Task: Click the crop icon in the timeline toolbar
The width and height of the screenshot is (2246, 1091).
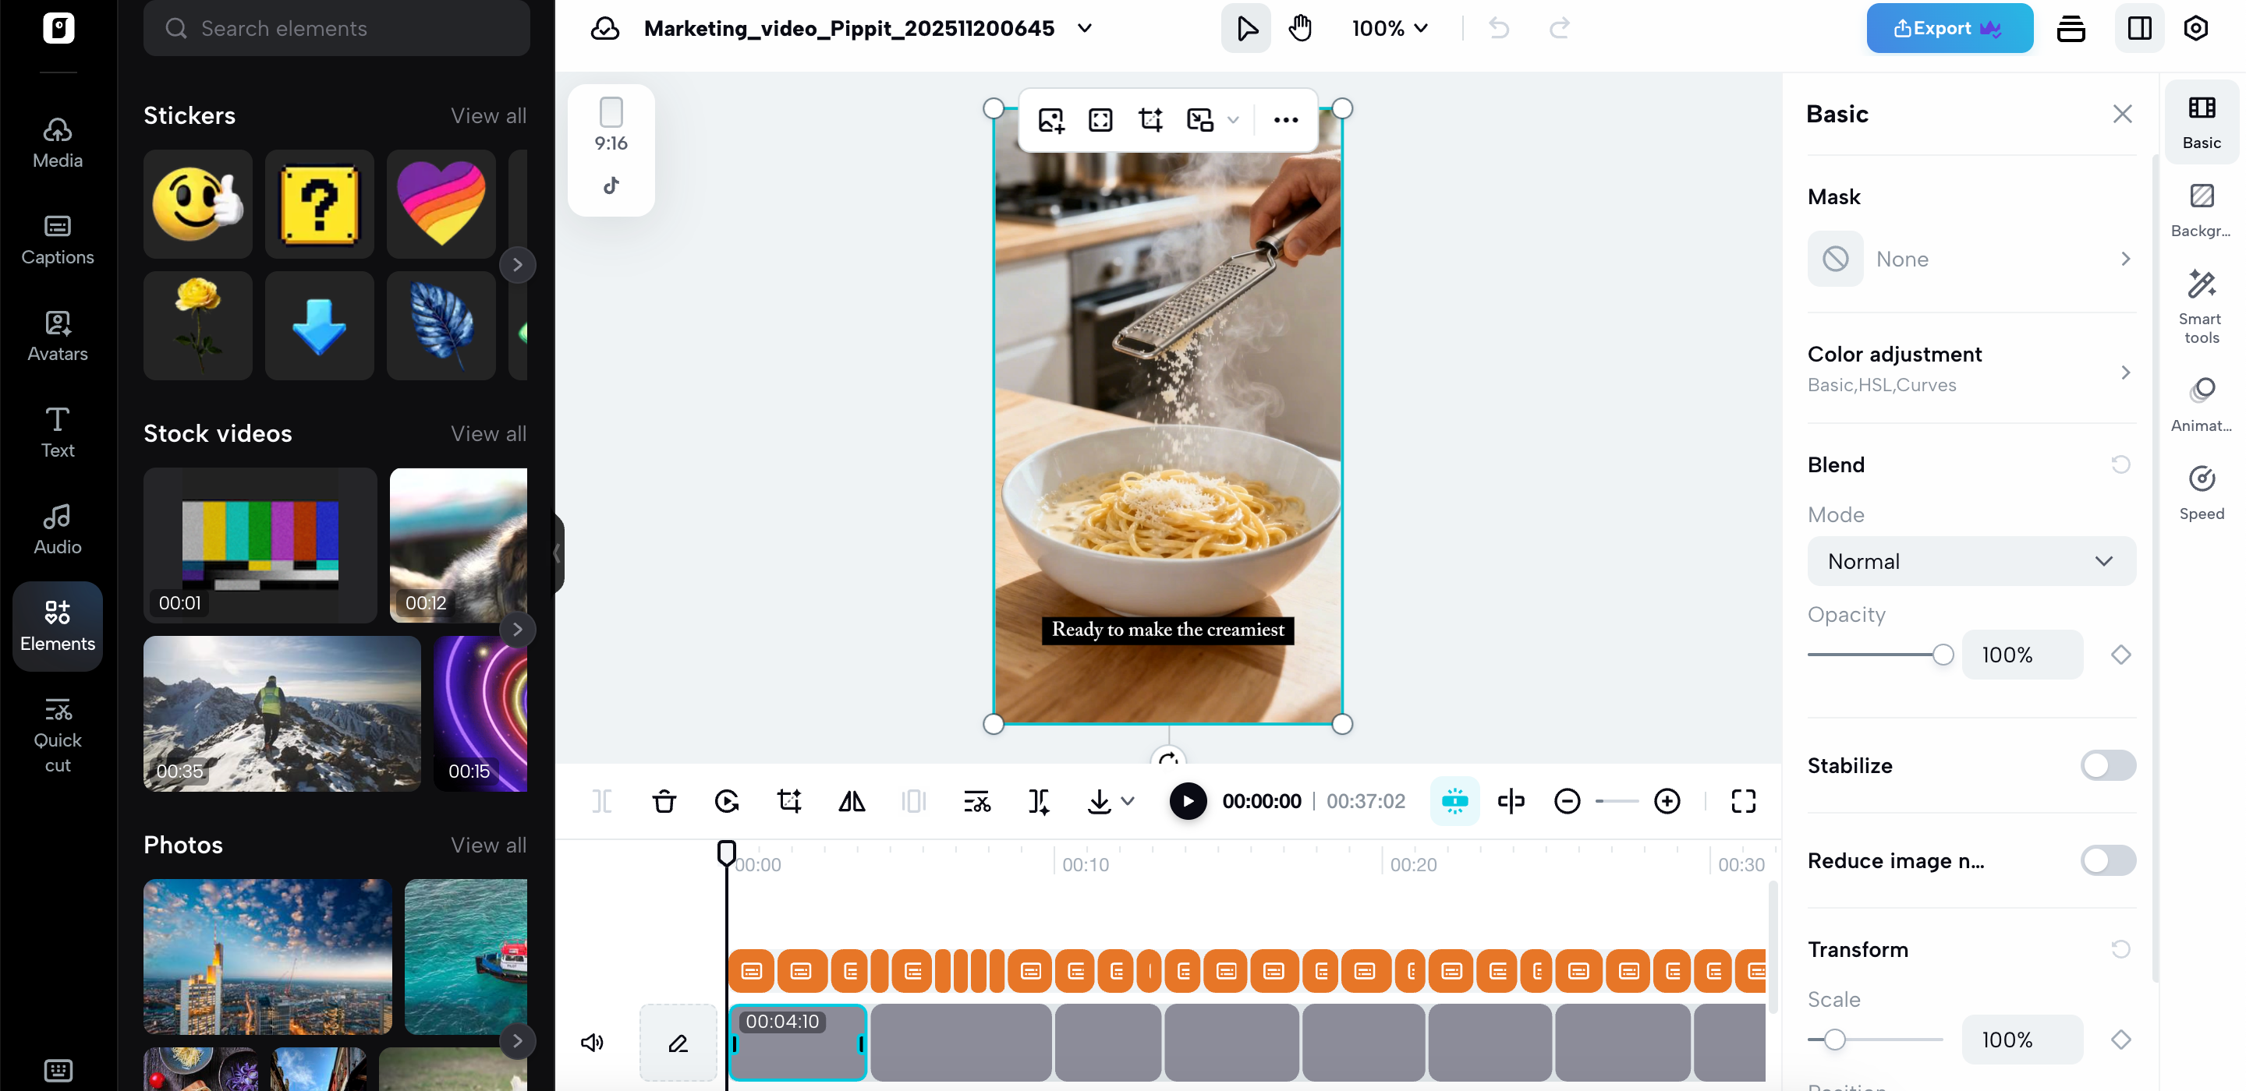Action: pyautogui.click(x=789, y=801)
